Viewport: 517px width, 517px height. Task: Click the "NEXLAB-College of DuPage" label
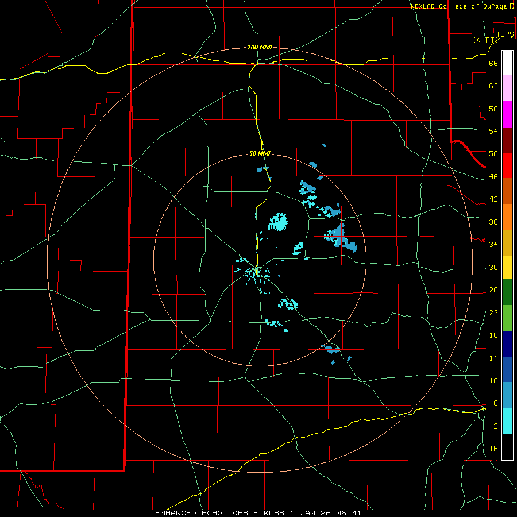458,6
